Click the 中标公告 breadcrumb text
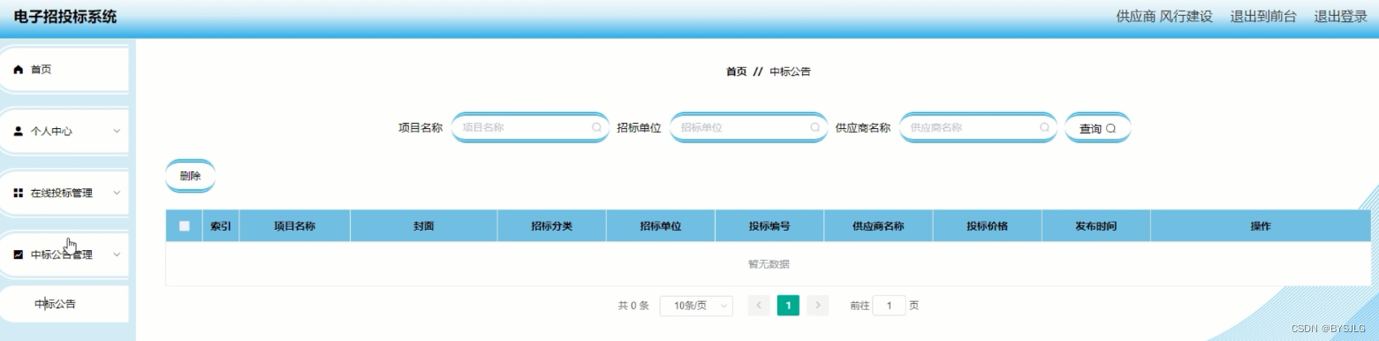 (790, 72)
